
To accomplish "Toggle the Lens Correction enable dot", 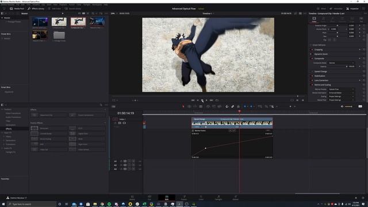I will 312,80.
